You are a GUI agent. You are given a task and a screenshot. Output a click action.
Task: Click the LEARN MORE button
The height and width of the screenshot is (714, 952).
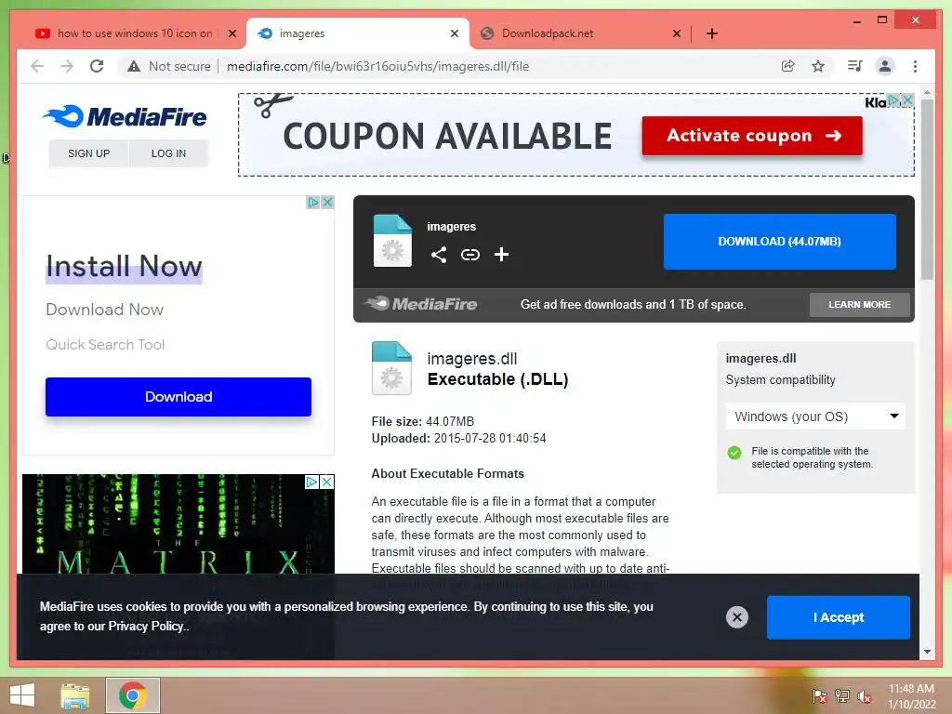860,305
